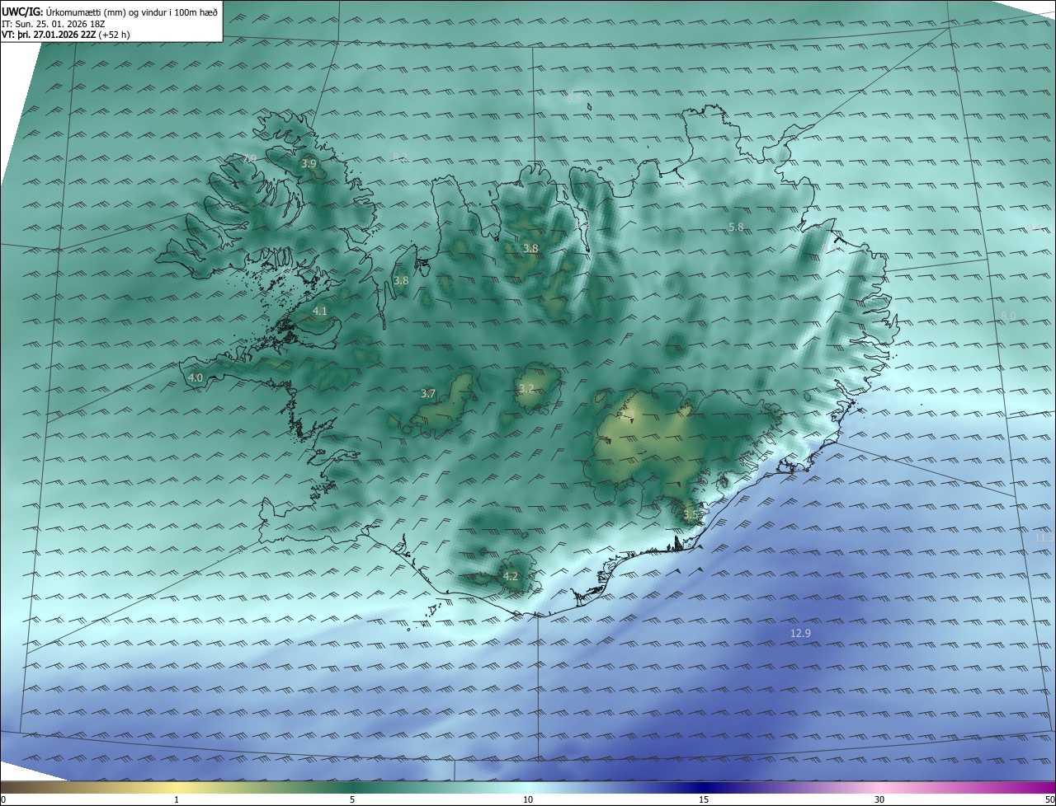
Task: Click the 10 tick on the color scale
Action: [x=528, y=799]
